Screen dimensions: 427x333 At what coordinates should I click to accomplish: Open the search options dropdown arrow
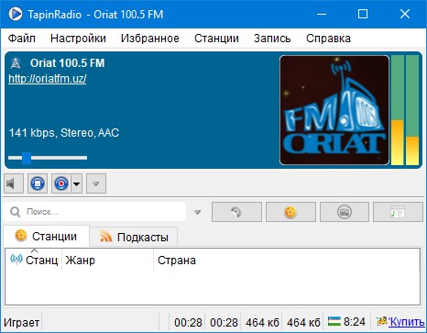pyautogui.click(x=198, y=212)
